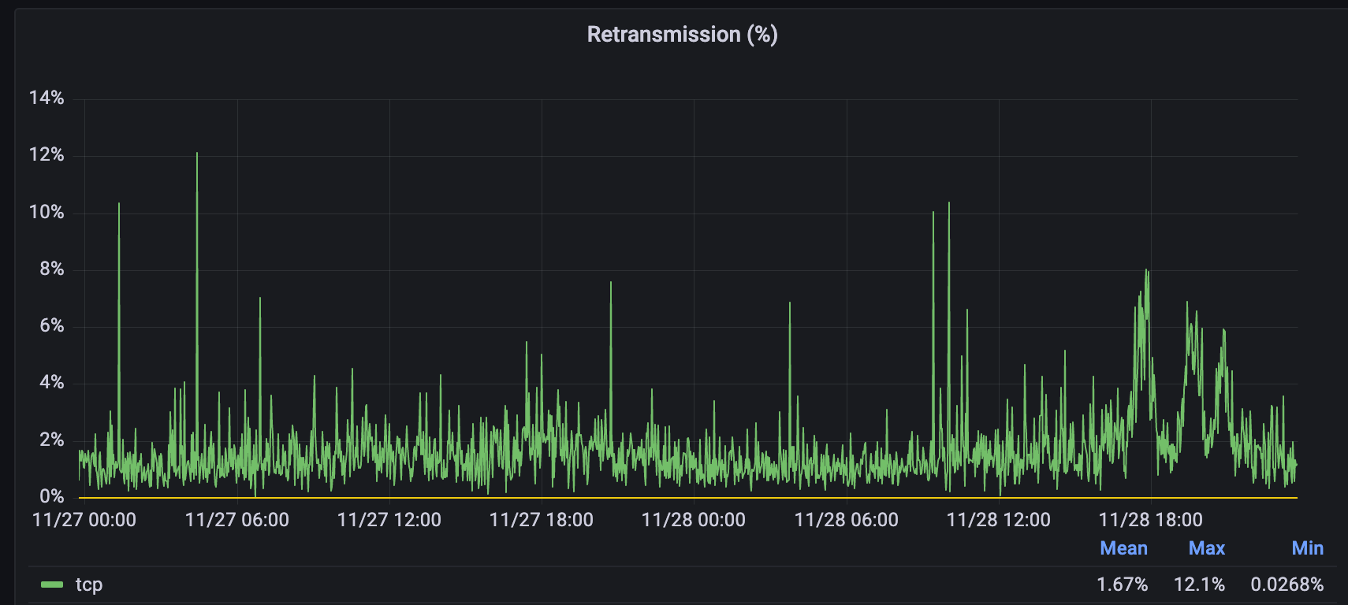1348x605 pixels.
Task: Click the 11/28 06:00 time axis label
Action: [x=846, y=520]
